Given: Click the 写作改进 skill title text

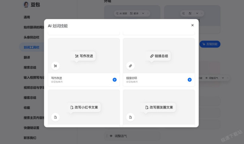Looking at the screenshot, I should [x=56, y=78].
